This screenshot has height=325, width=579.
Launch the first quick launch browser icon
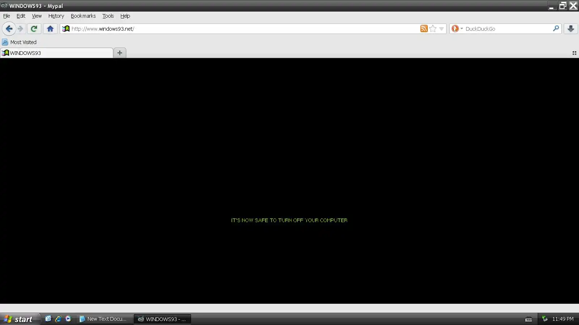pos(48,319)
